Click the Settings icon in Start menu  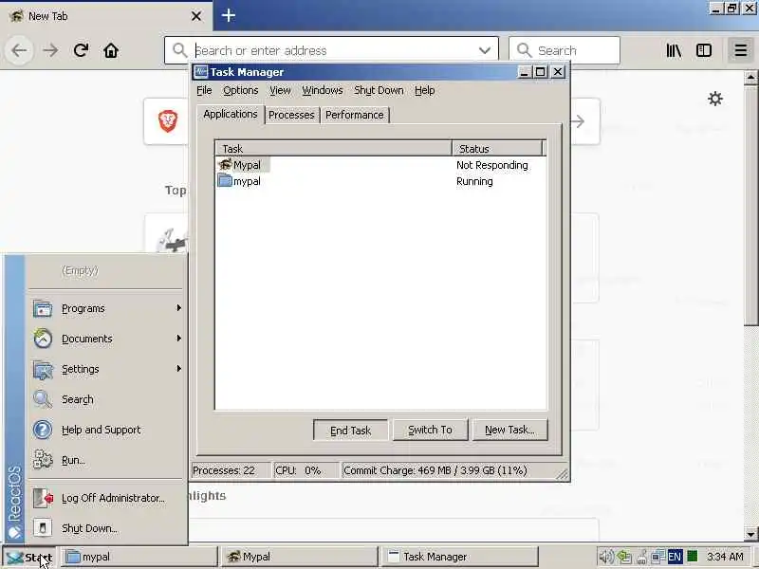tap(43, 370)
